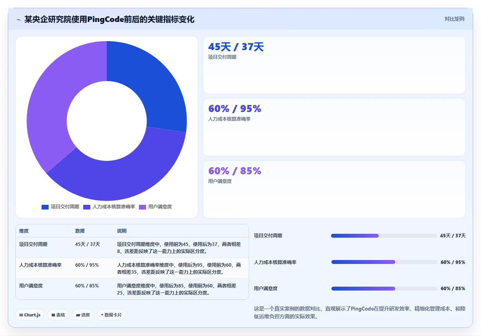Click the page title about PingCode指标变化
The width and height of the screenshot is (481, 336).
pos(109,19)
